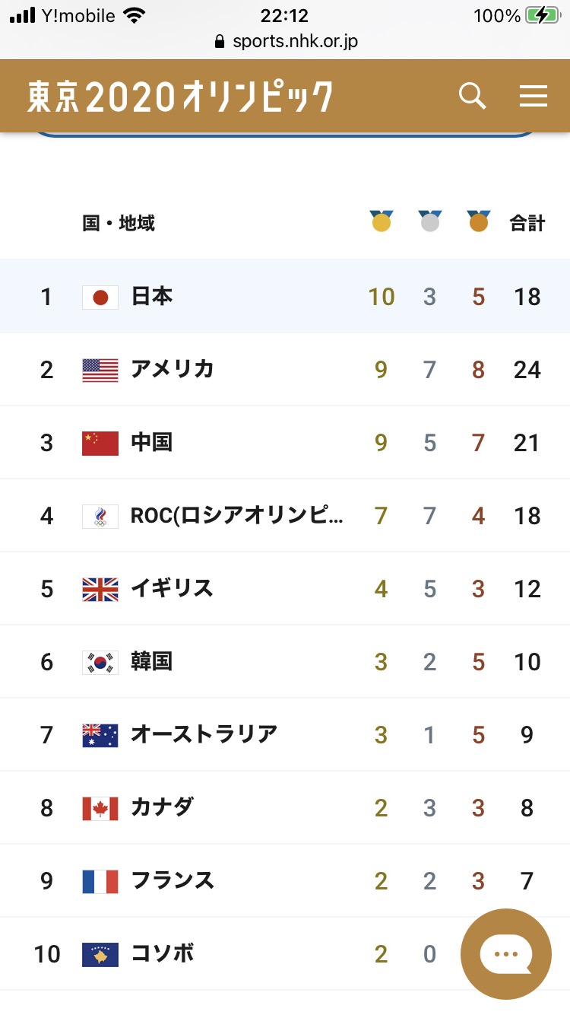Select the 東京2020オリンピック header title
Viewport: 570px width, 1015px height.
pos(180,97)
